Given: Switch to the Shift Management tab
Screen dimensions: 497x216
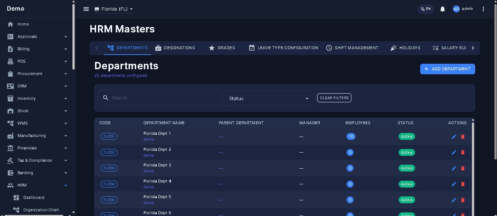Looking at the screenshot, I should click(x=352, y=48).
